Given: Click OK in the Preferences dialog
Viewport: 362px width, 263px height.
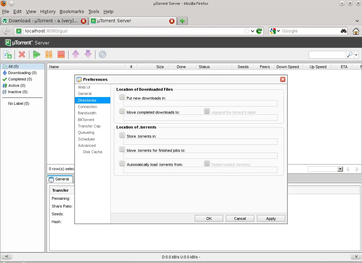Looking at the screenshot, I should pyautogui.click(x=209, y=219).
